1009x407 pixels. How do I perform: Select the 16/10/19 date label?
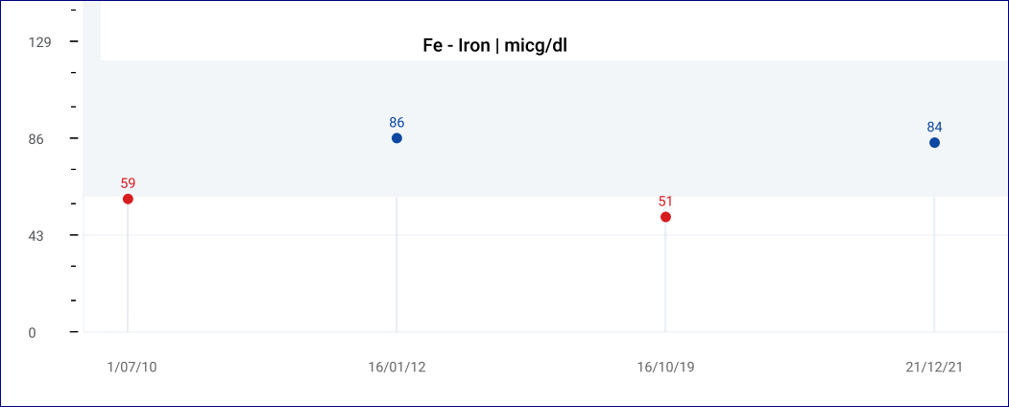666,367
